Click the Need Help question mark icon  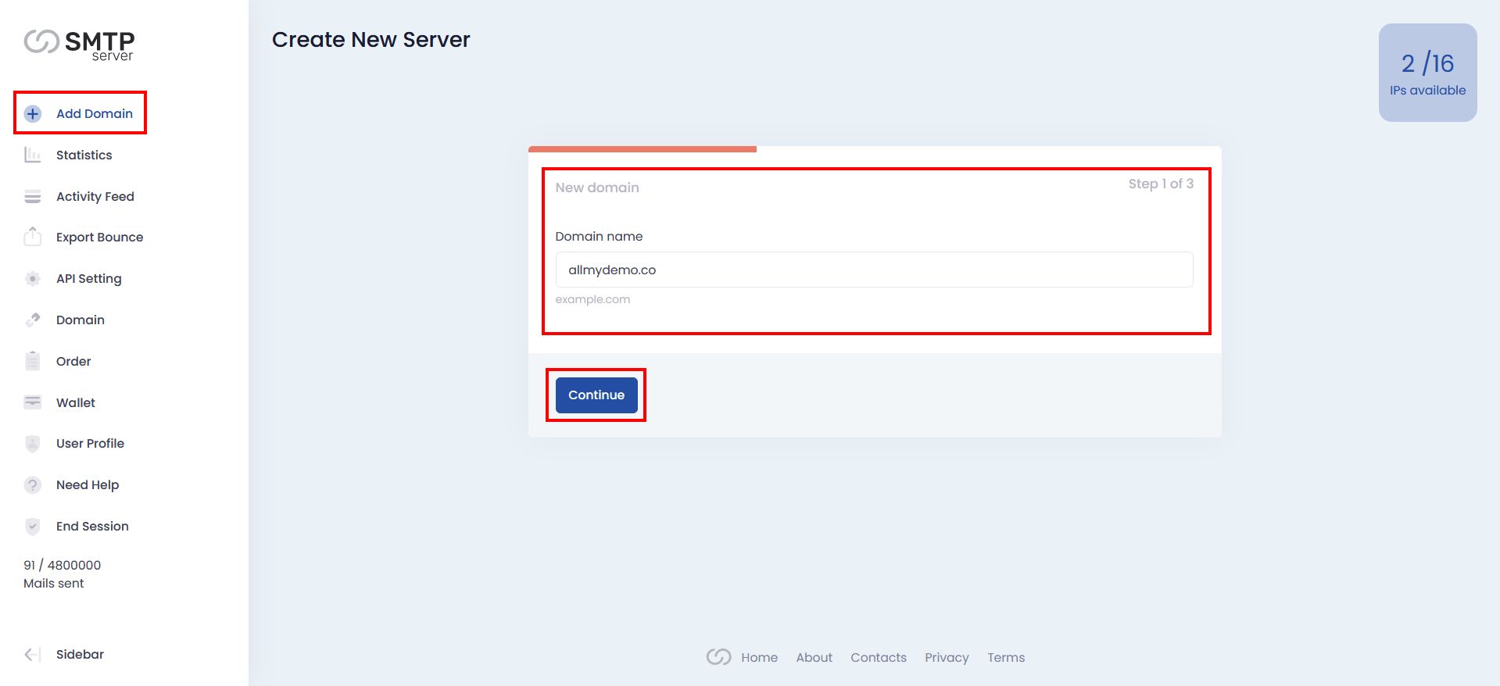(x=33, y=485)
